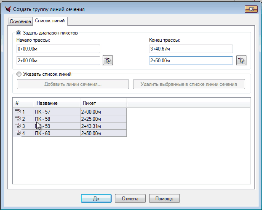Click sample line icon in row 3
The height and width of the screenshot is (210, 262).
point(18,126)
